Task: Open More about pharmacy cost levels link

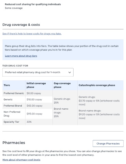Action: click(21, 160)
